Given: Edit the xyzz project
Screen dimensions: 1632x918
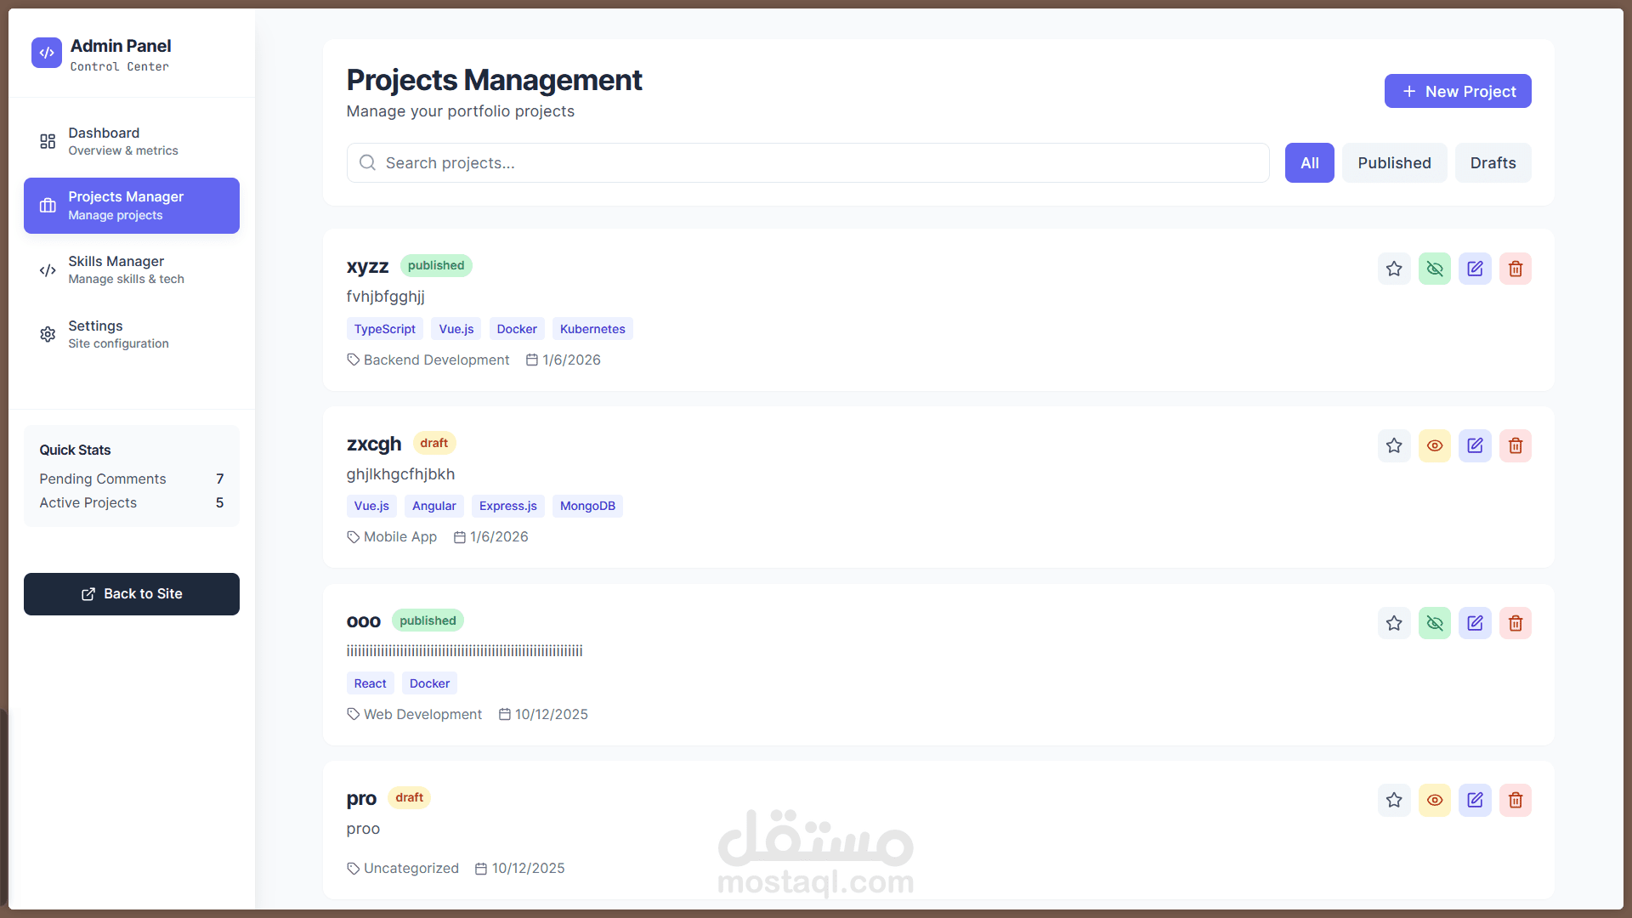Looking at the screenshot, I should [x=1475, y=269].
